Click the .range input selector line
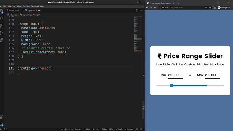233x131 pixels. (30, 24)
